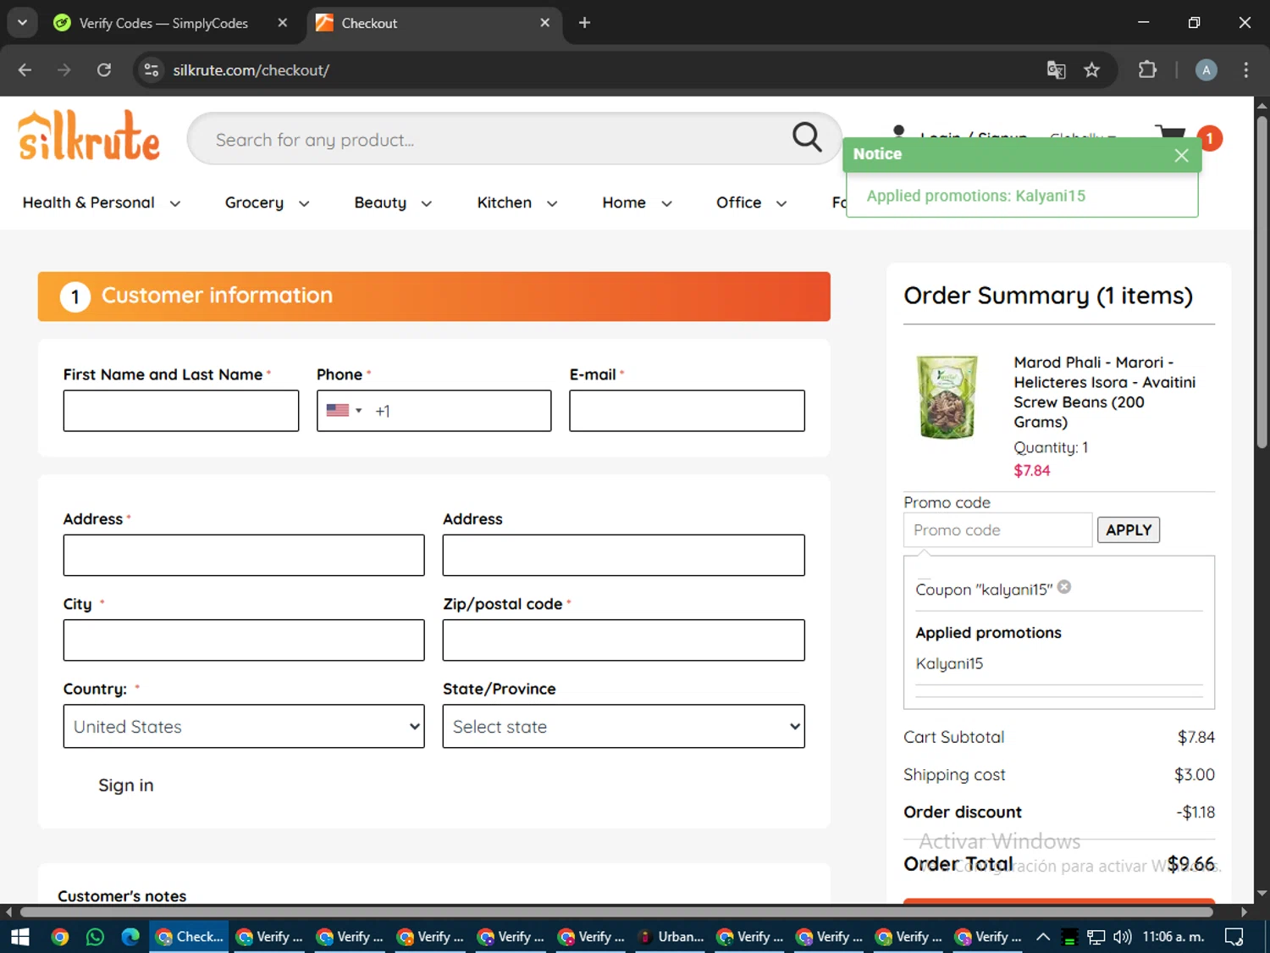Click the browser forward arrow
The image size is (1270, 953).
point(64,69)
